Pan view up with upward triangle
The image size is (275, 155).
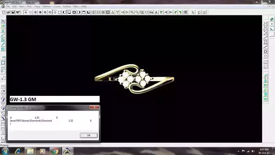pos(113,12)
